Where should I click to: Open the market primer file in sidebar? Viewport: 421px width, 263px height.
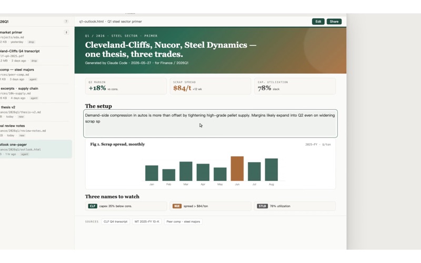point(35,37)
